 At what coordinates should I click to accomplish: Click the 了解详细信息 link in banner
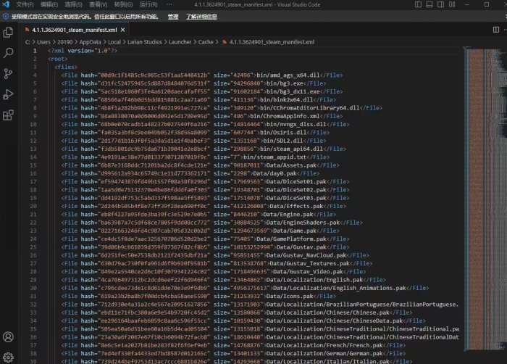coord(203,16)
